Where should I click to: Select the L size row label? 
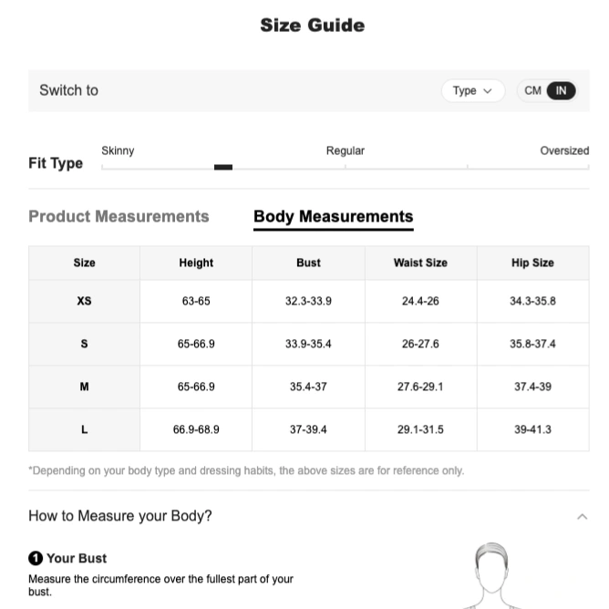84,429
